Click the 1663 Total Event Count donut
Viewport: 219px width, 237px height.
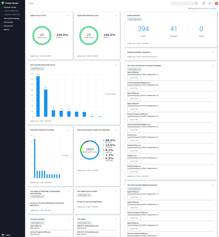pos(90,150)
